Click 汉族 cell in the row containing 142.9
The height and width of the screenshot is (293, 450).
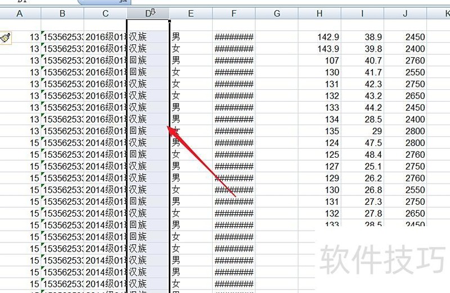[x=148, y=37]
